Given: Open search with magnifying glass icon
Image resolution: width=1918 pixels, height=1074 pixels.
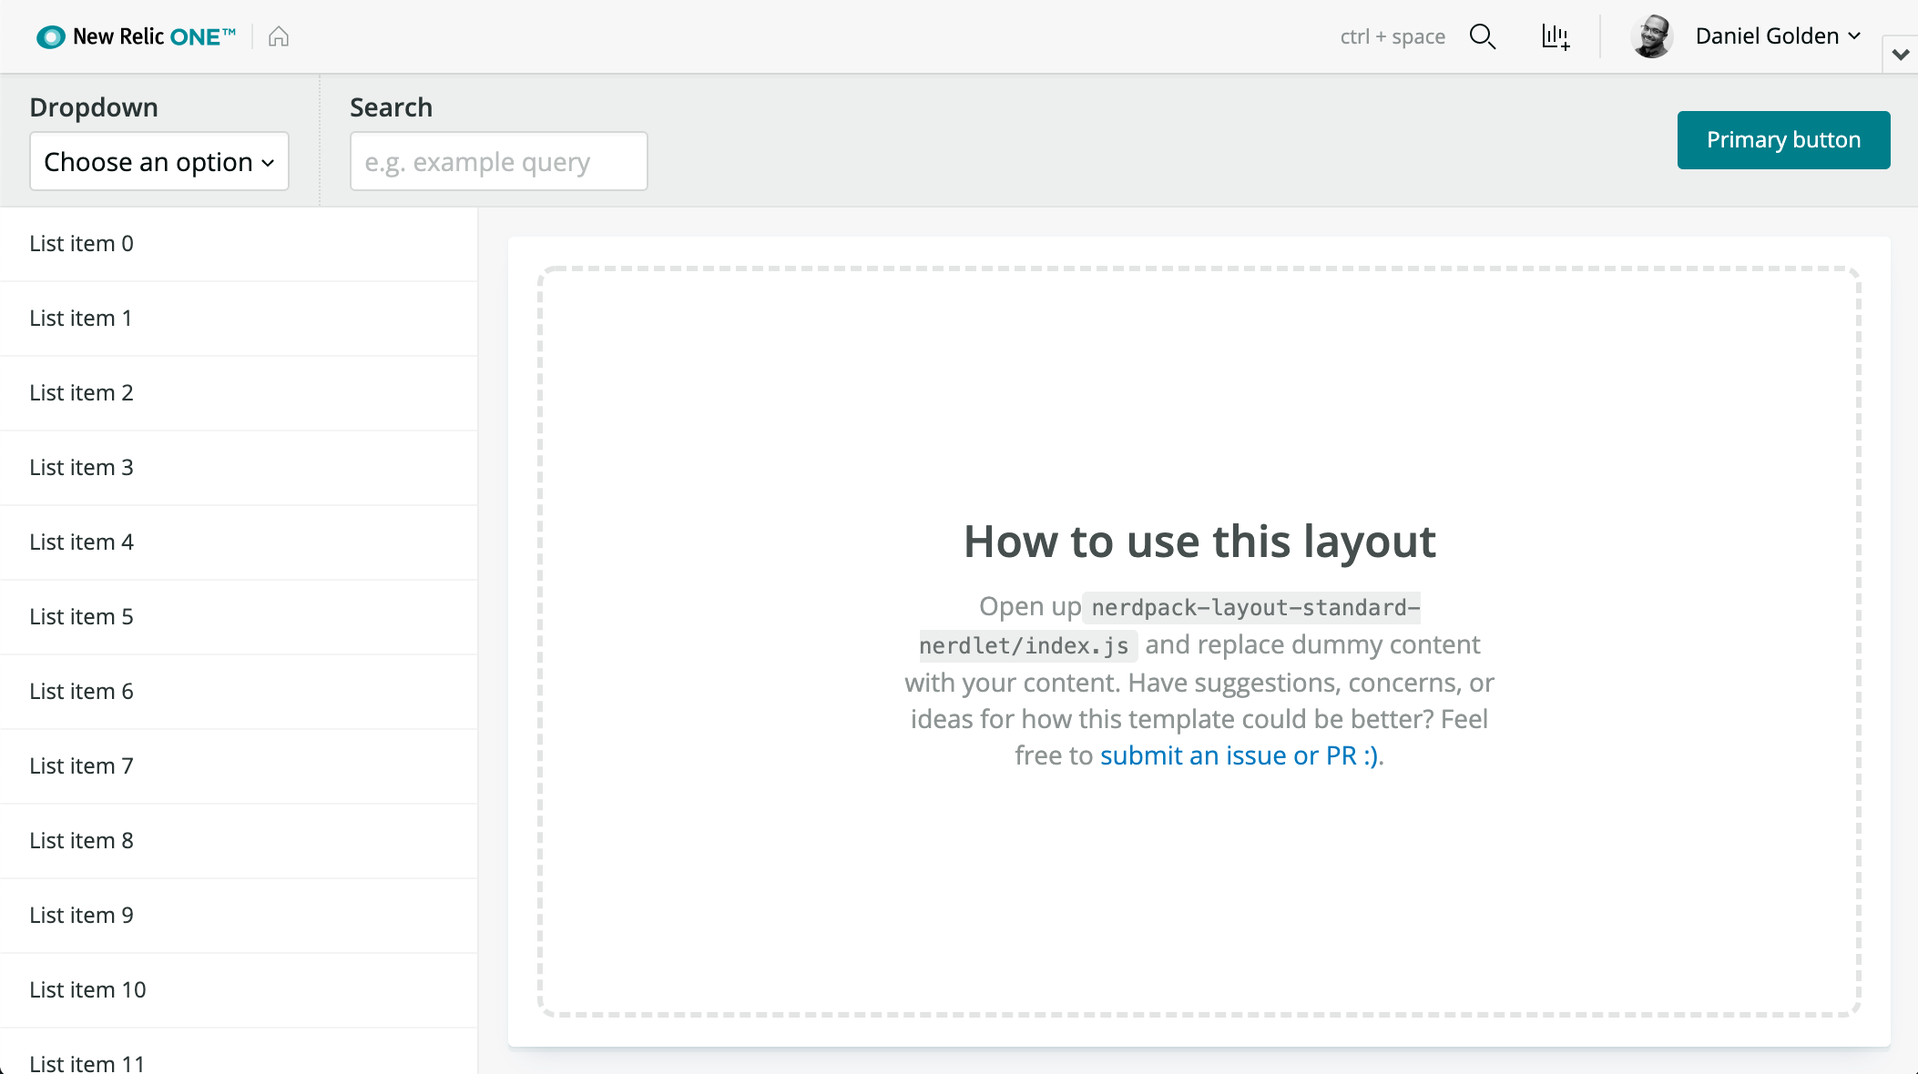Looking at the screenshot, I should click(x=1482, y=36).
